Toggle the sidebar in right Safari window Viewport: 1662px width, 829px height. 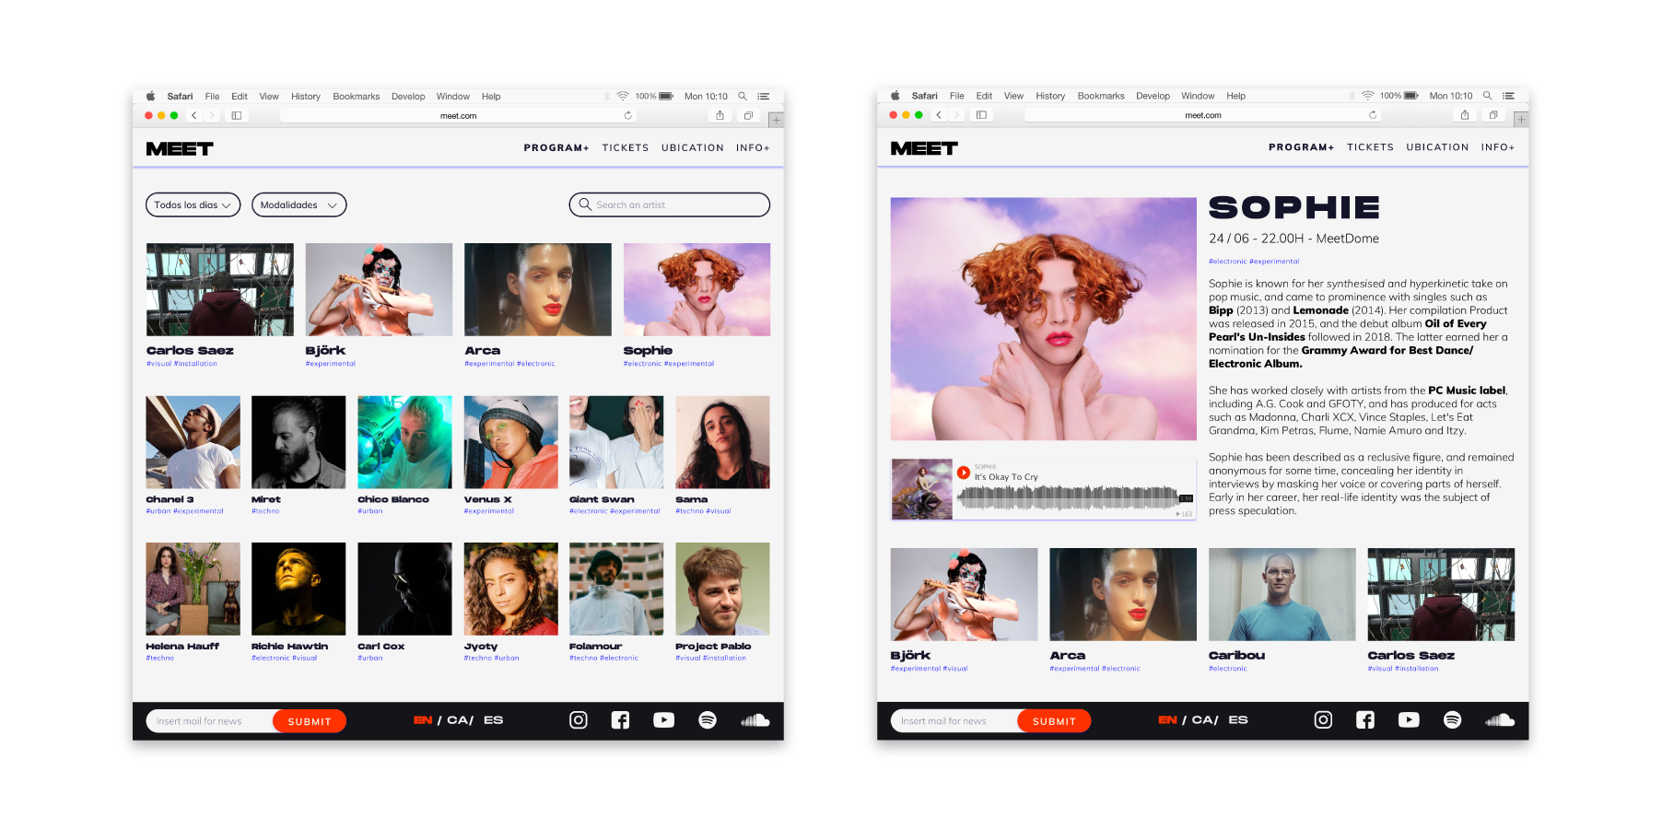981,115
